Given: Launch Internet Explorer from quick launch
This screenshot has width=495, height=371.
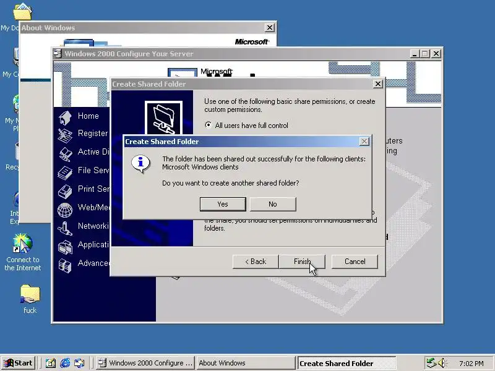Looking at the screenshot, I should (65, 363).
